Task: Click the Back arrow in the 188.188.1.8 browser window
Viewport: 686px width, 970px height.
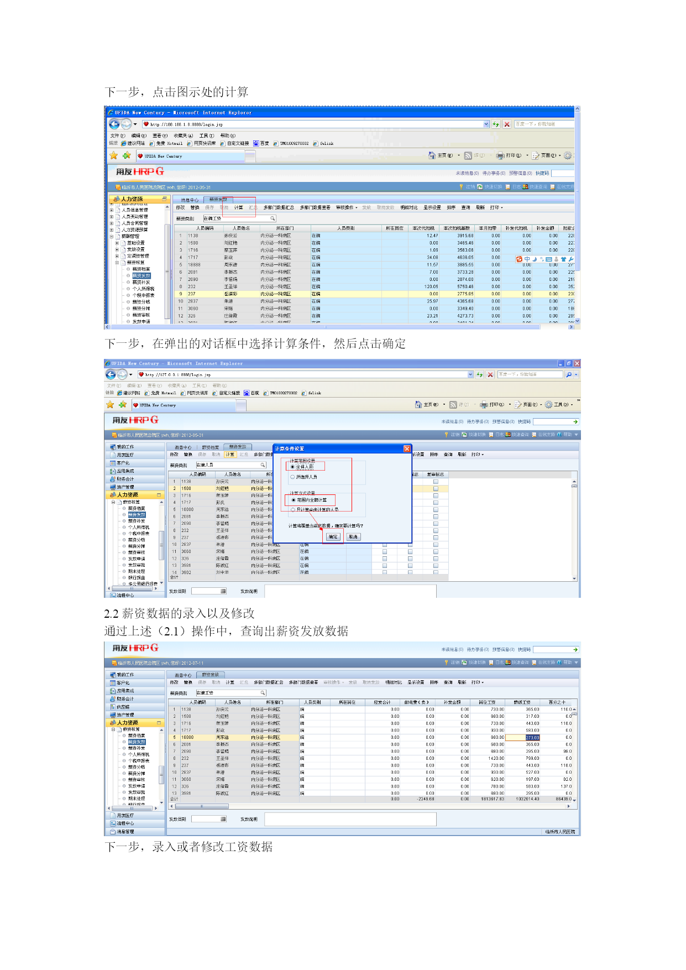Action: point(114,124)
